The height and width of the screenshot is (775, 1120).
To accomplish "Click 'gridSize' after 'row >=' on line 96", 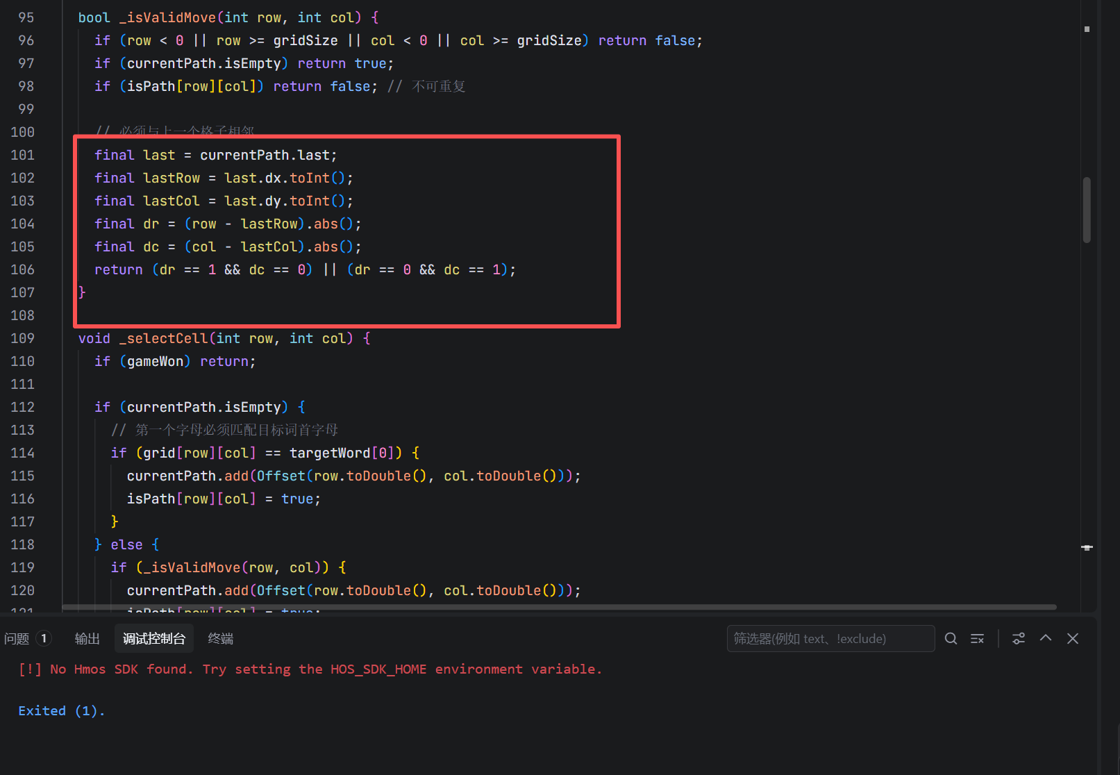I will (x=306, y=40).
